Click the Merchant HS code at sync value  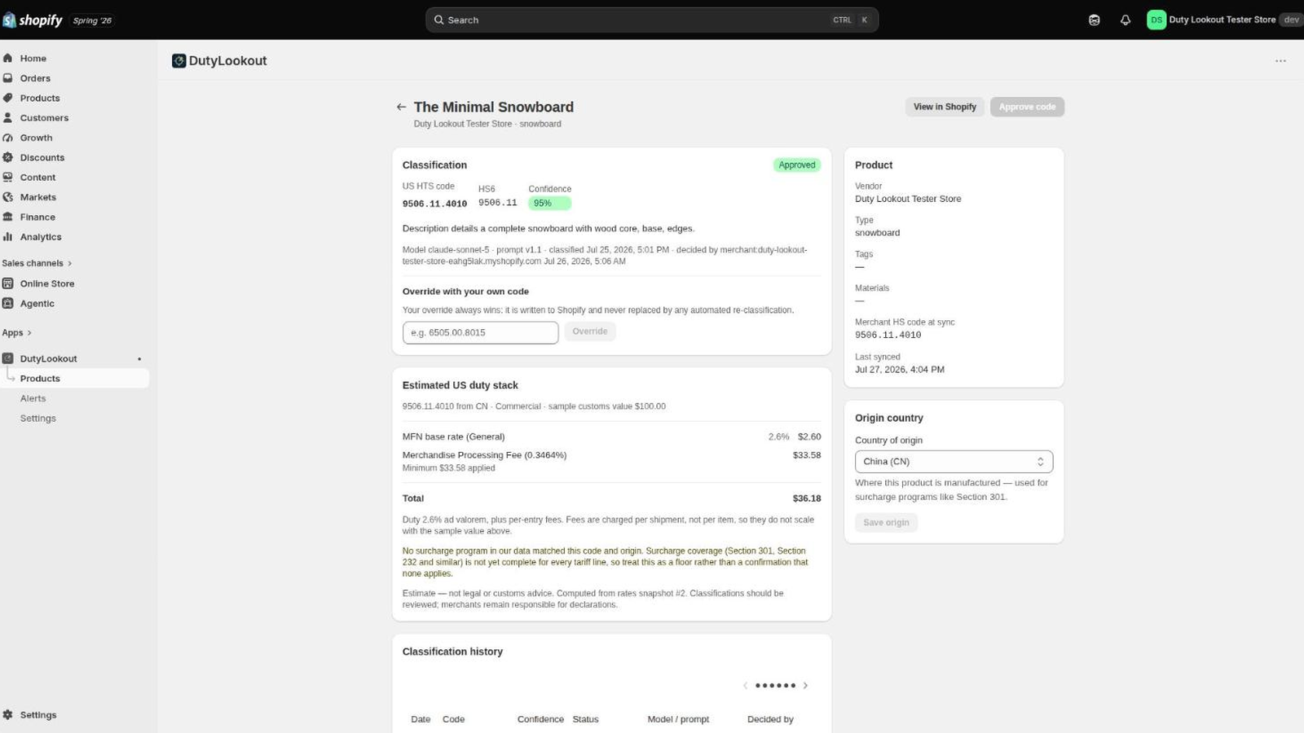tap(888, 336)
